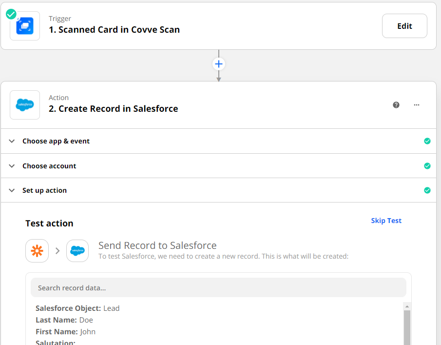
Task: Click the Skip Test link
Action: pos(386,221)
